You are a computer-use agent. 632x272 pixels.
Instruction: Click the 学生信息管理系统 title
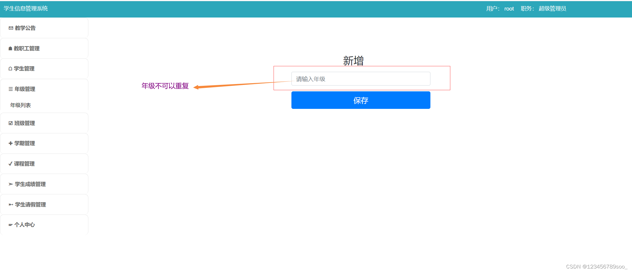tap(26, 8)
